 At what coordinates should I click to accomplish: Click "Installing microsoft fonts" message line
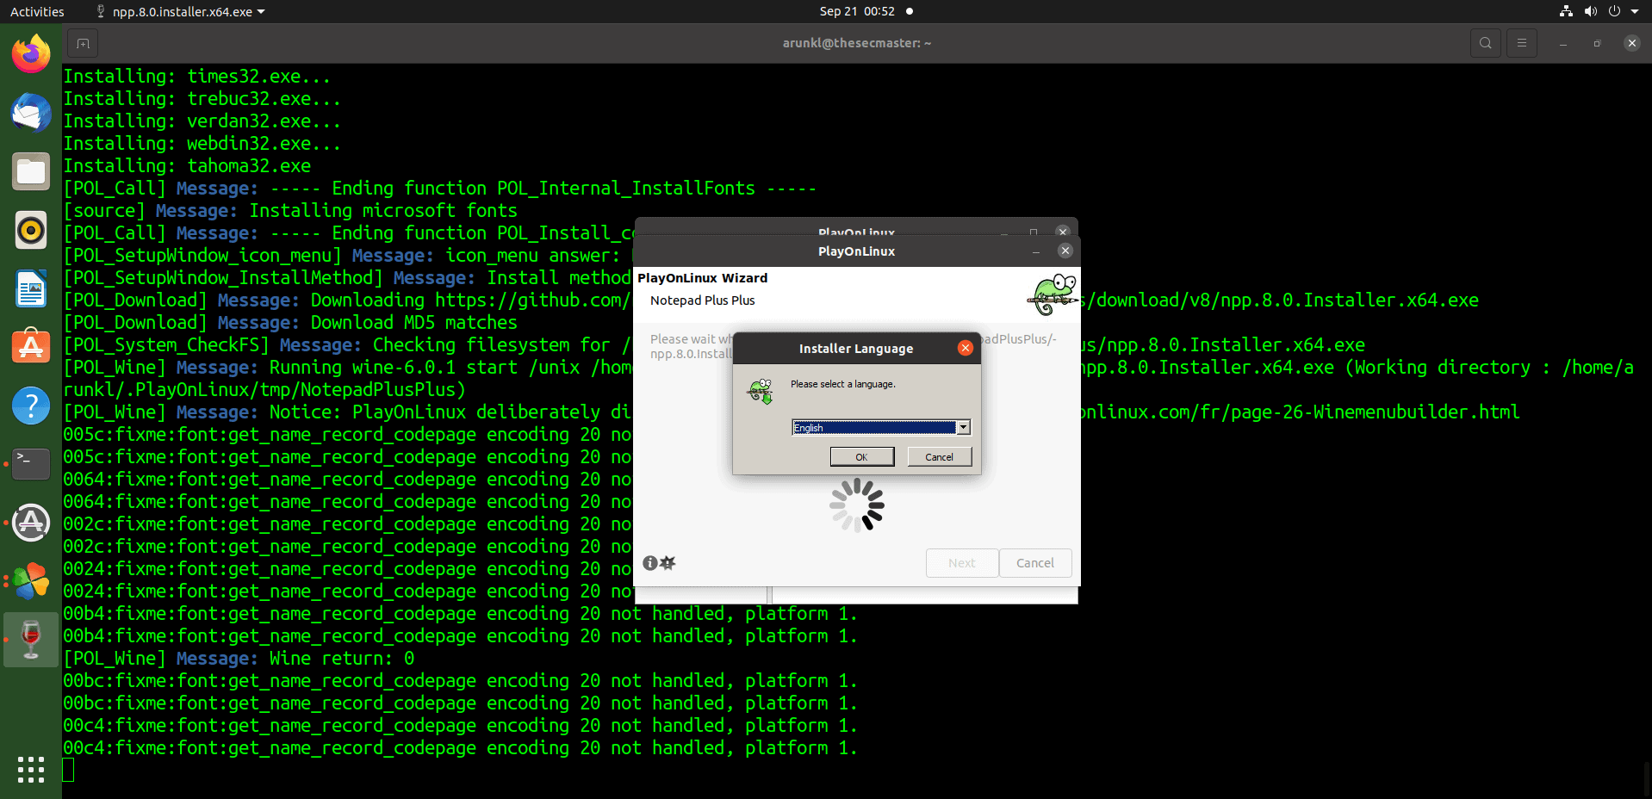[x=291, y=211]
